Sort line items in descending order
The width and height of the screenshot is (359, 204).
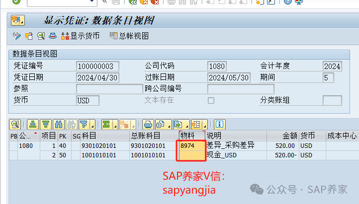click(x=46, y=125)
